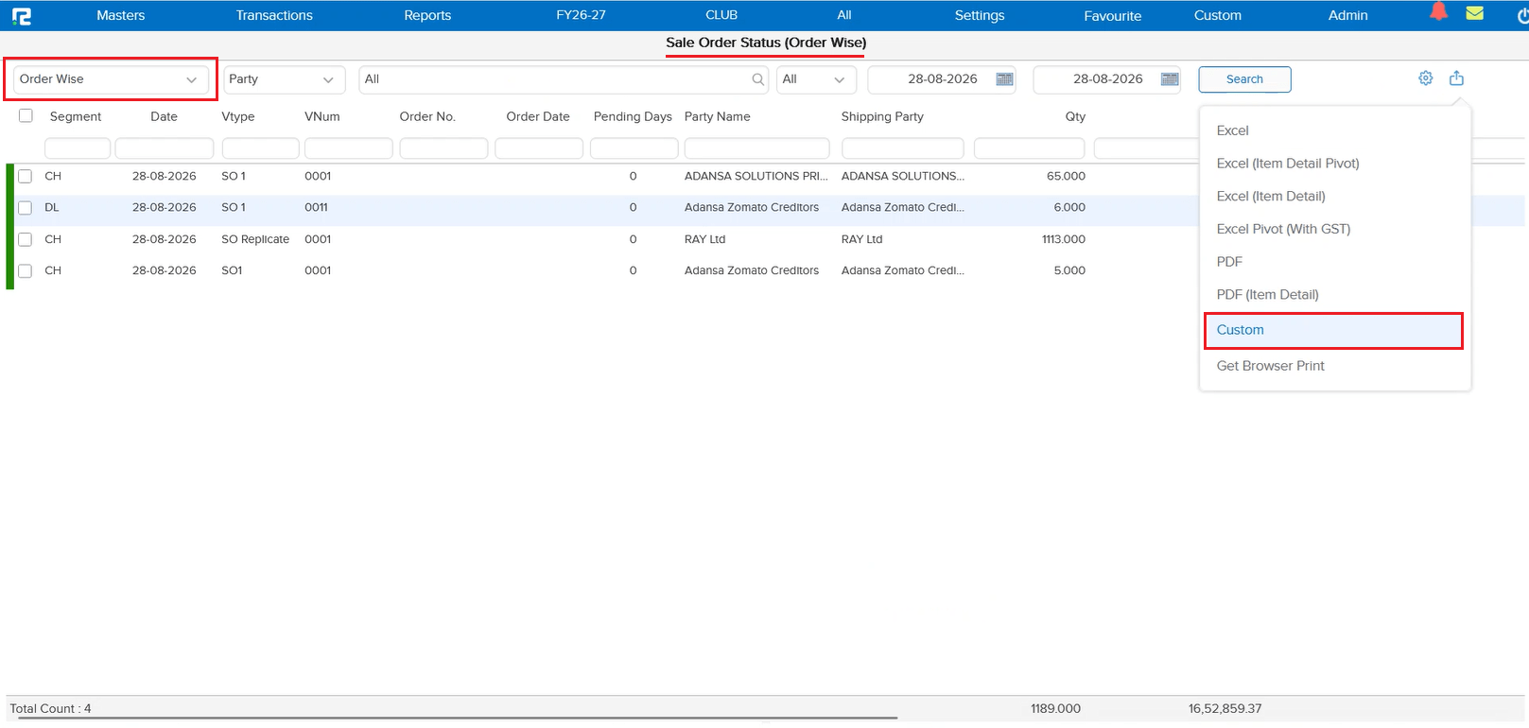1529x728 pixels.
Task: Click the Segment column filter box
Action: click(78, 148)
